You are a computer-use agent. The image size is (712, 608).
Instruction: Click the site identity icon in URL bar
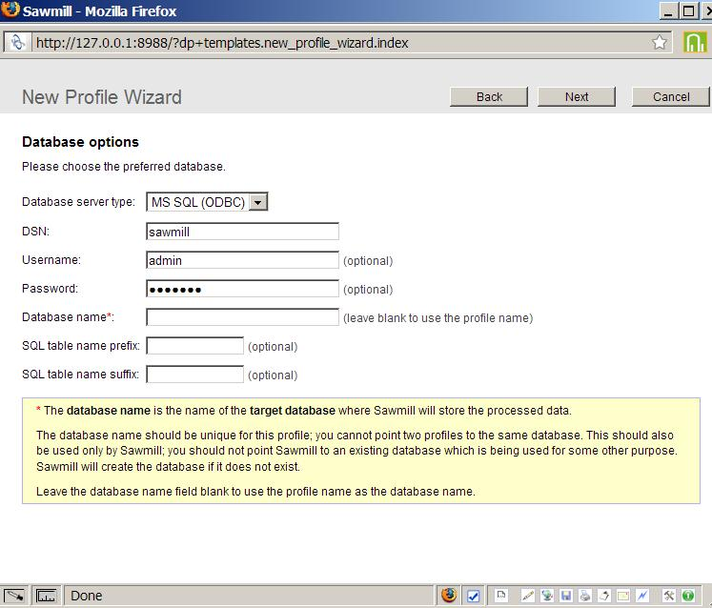coord(17,43)
